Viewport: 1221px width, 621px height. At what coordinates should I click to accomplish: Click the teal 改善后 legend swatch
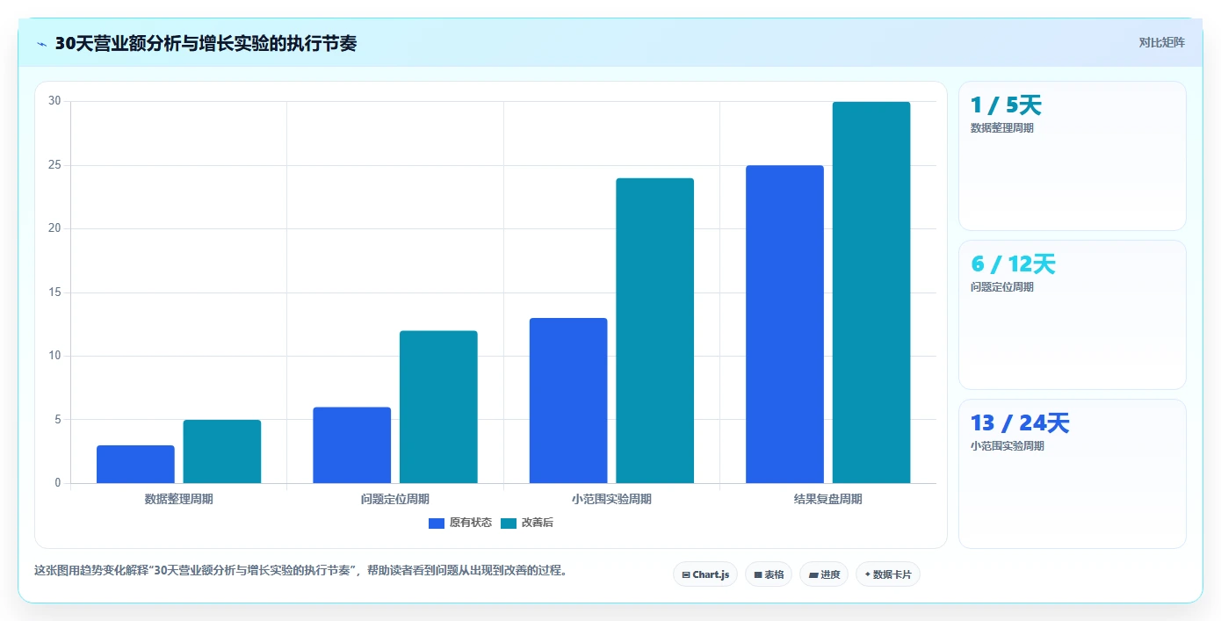coord(509,523)
